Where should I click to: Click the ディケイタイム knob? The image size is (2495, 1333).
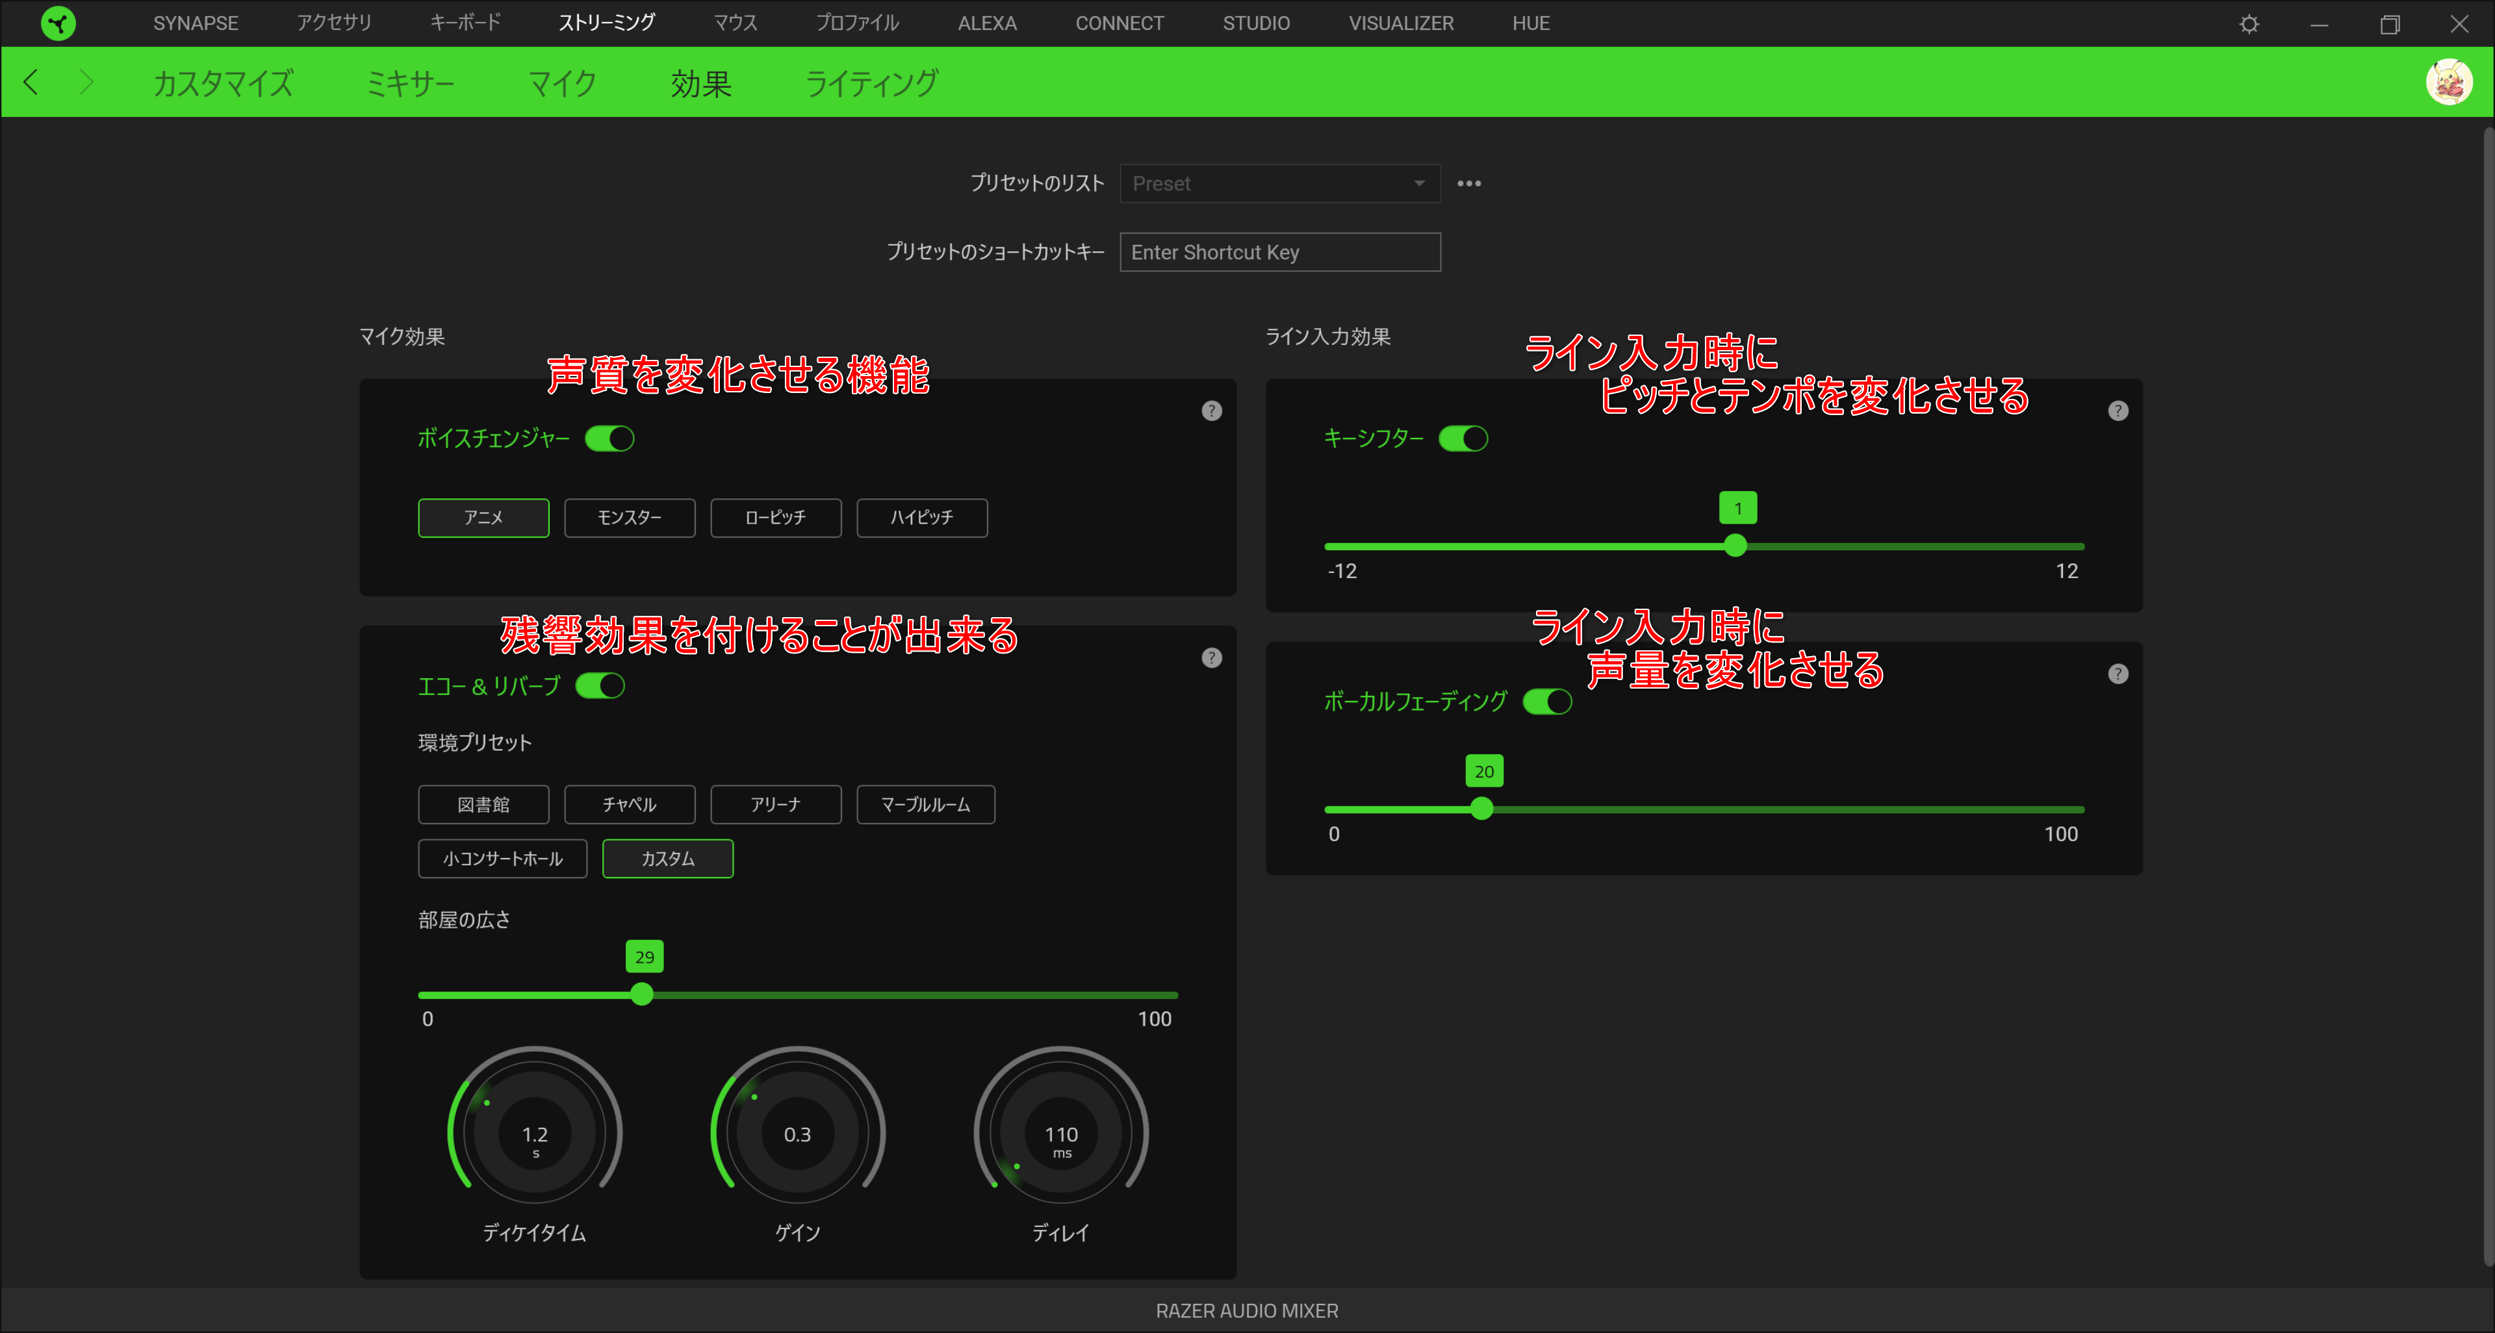pos(535,1133)
